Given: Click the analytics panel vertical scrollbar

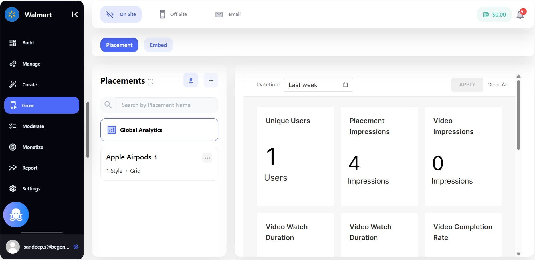Looking at the screenshot, I should 518,115.
